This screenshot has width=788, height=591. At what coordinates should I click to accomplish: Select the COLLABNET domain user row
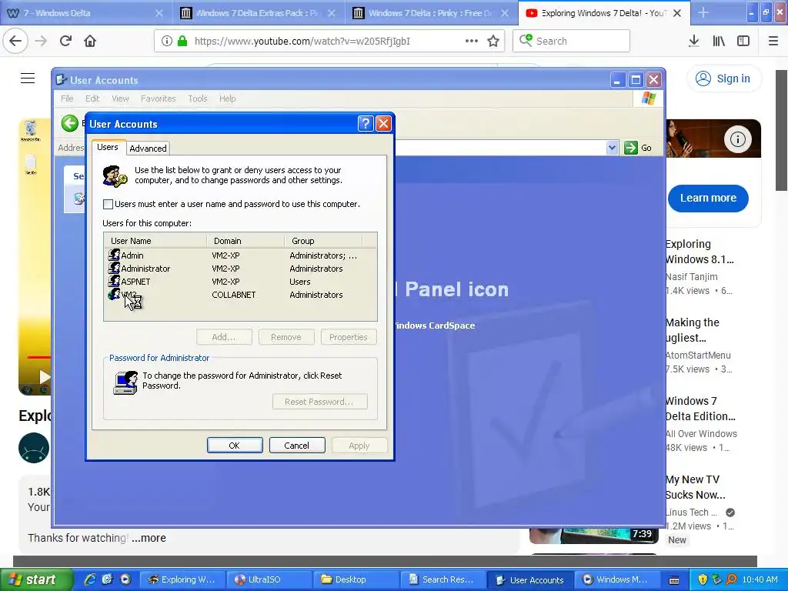[x=240, y=295]
